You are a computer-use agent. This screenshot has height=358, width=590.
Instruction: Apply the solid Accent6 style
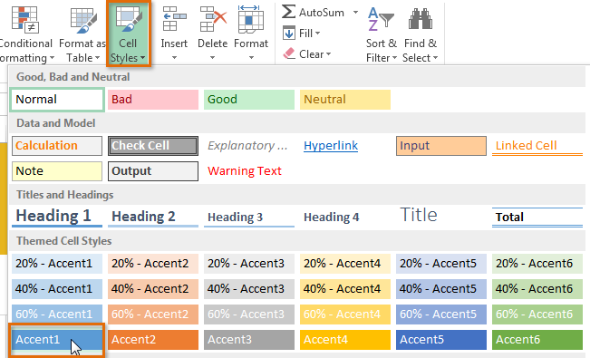coord(537,340)
